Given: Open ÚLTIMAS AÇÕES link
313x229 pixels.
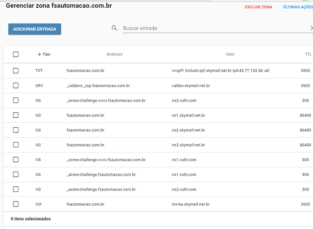Looking at the screenshot, I should coord(297,7).
